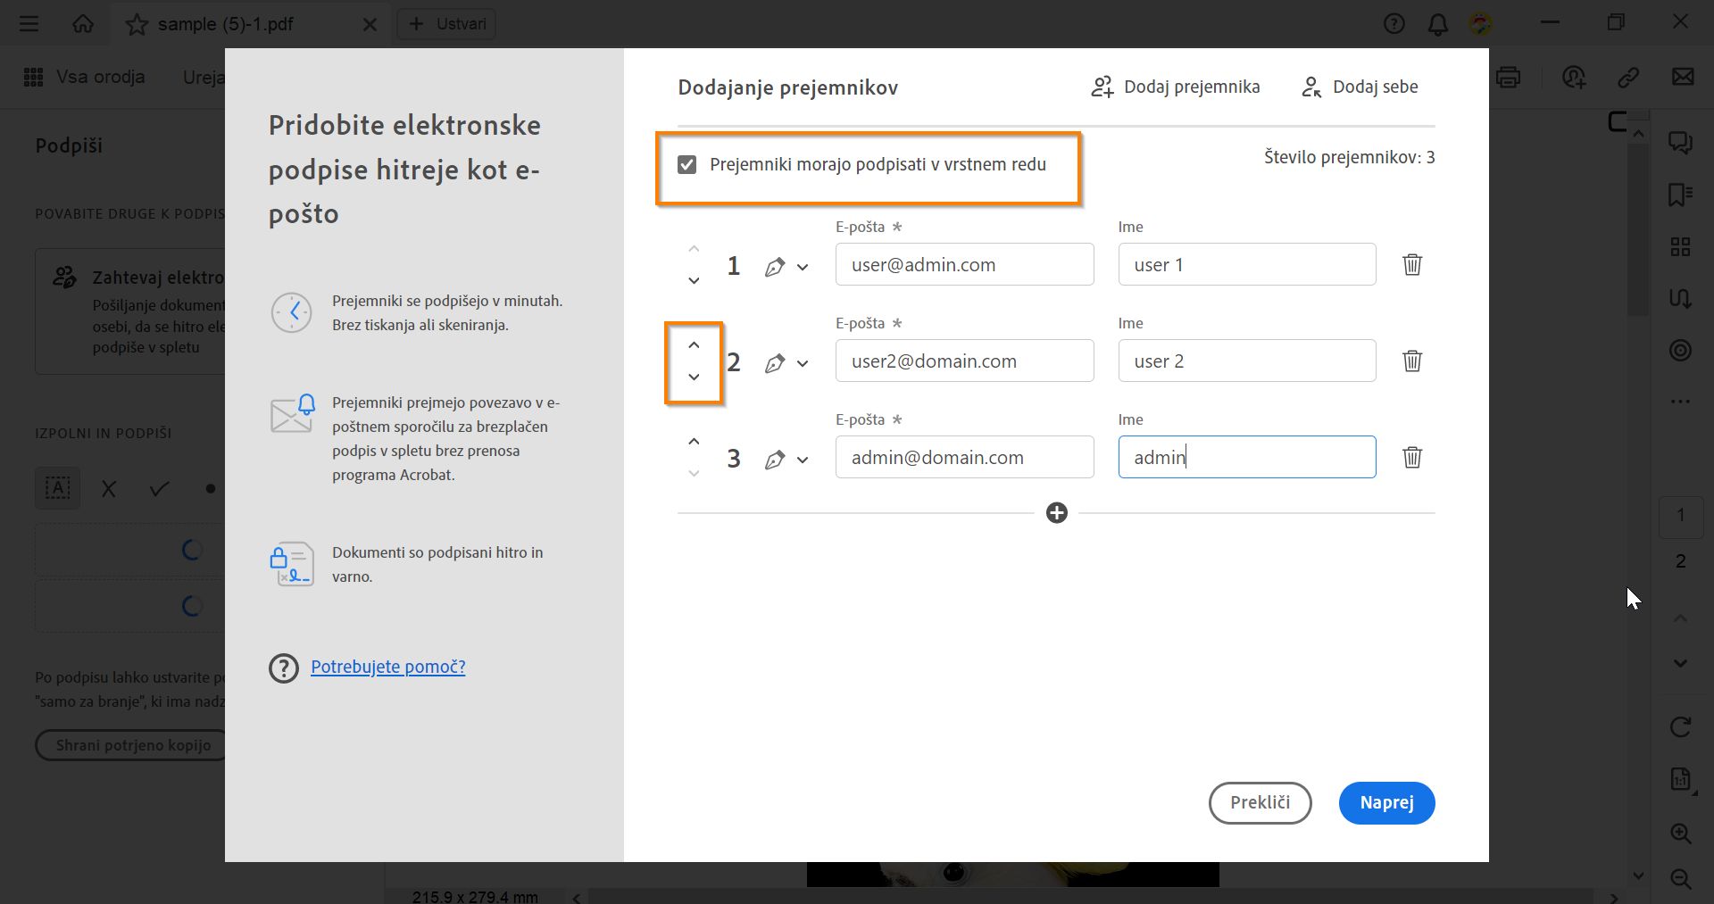Select the checkmark tool

160,489
